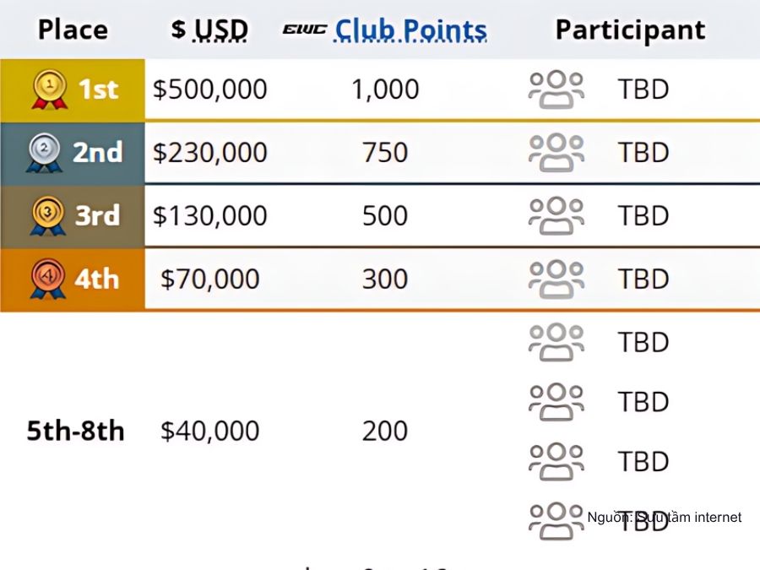Click the silver 2nd place medal icon
This screenshot has height=570, width=760.
pos(44,153)
